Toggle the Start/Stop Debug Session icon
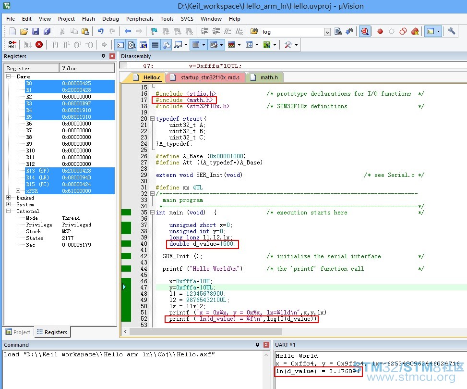 point(365,32)
